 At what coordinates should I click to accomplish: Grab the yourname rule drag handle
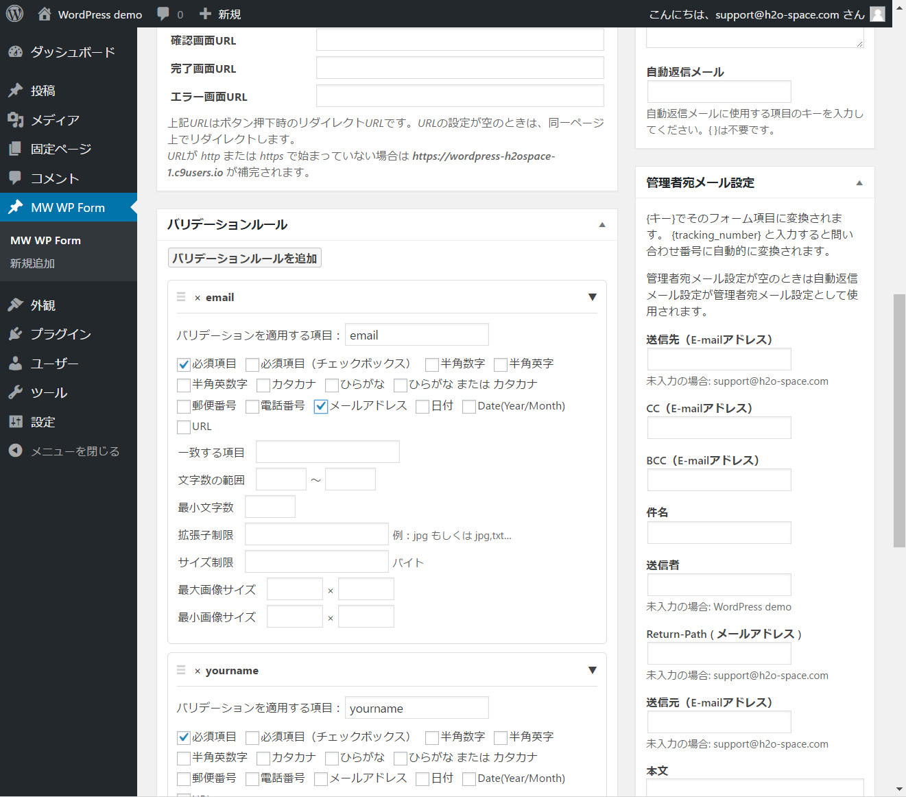(181, 670)
